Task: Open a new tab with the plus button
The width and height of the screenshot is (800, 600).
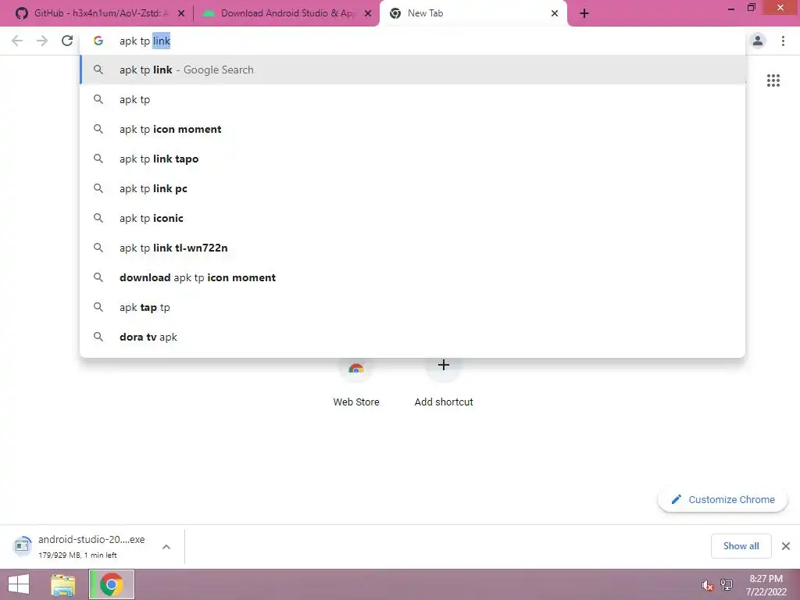Action: 584,13
